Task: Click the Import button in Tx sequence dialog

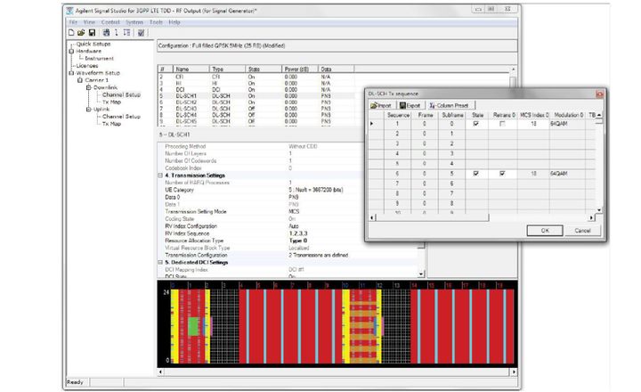Action: pyautogui.click(x=382, y=105)
